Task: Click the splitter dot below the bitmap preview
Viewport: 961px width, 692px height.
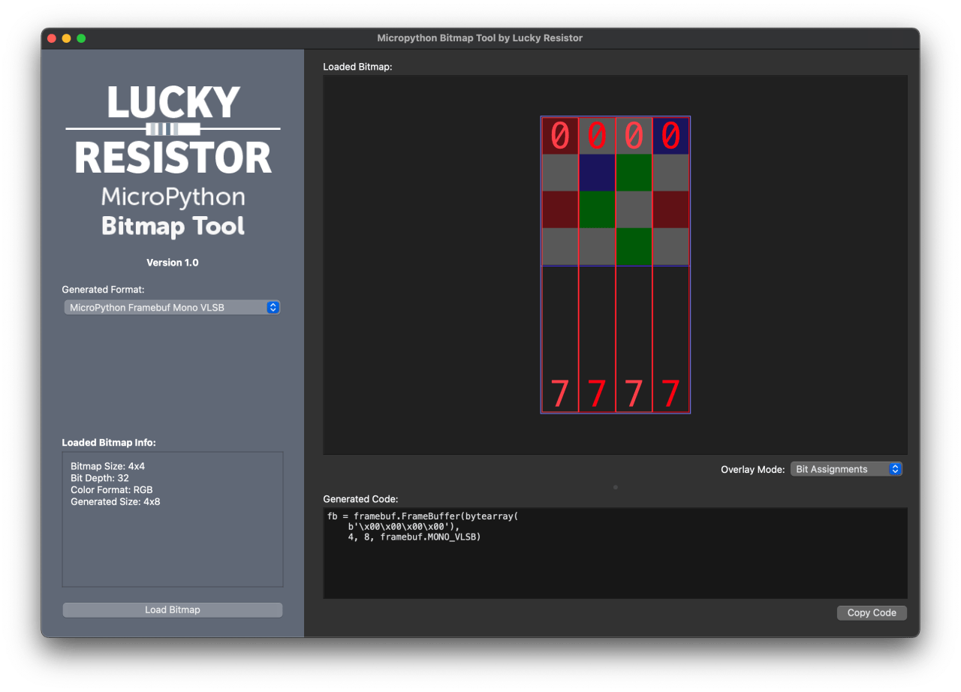Action: tap(616, 486)
